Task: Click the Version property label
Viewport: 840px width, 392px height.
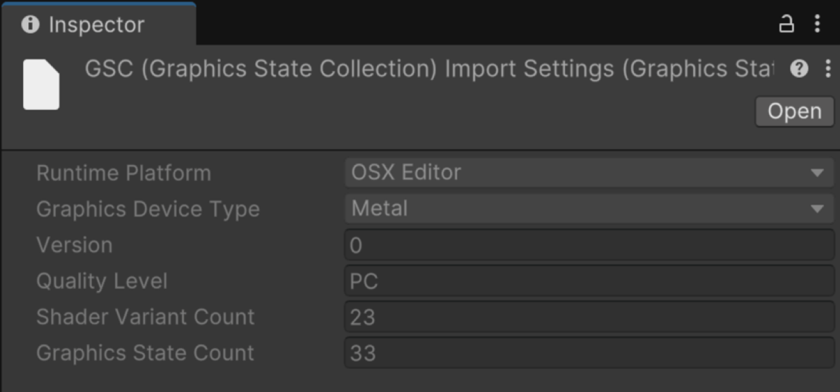Action: pos(75,245)
